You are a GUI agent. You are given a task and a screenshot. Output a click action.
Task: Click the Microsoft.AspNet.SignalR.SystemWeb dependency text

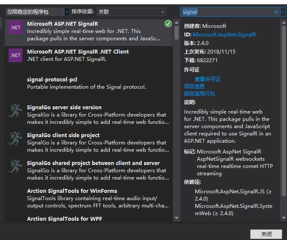[233, 210]
